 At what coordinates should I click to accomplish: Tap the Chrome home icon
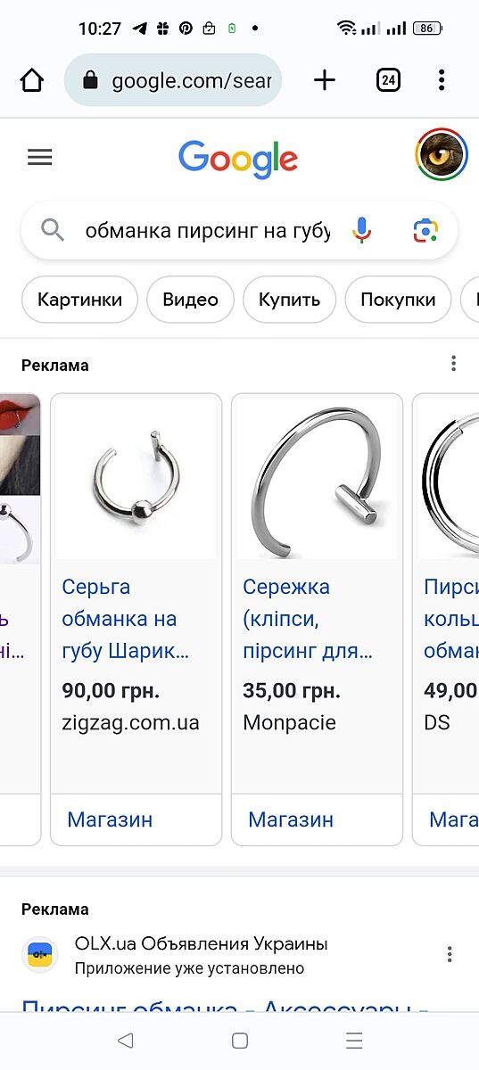[31, 80]
